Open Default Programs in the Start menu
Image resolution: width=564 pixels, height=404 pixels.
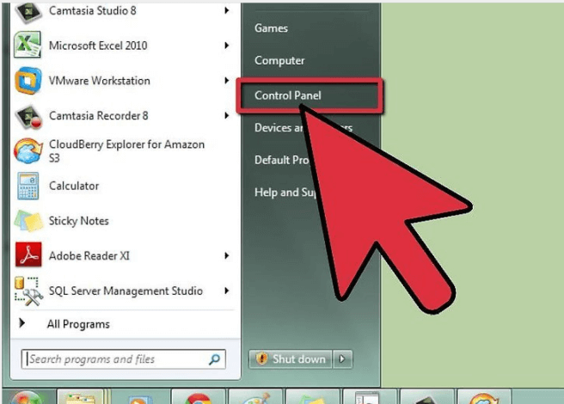[x=282, y=160]
